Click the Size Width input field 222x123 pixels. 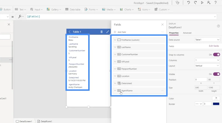point(201,87)
